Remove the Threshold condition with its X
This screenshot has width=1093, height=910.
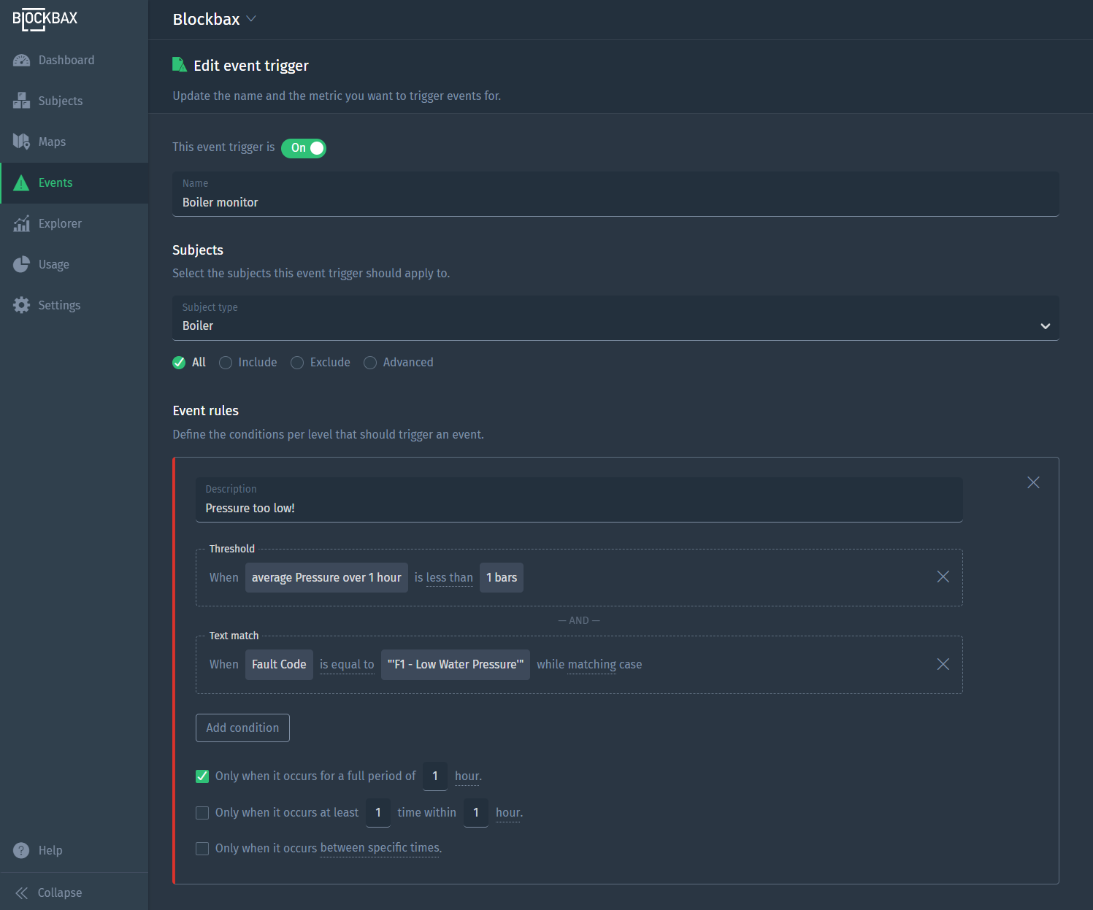point(943,577)
